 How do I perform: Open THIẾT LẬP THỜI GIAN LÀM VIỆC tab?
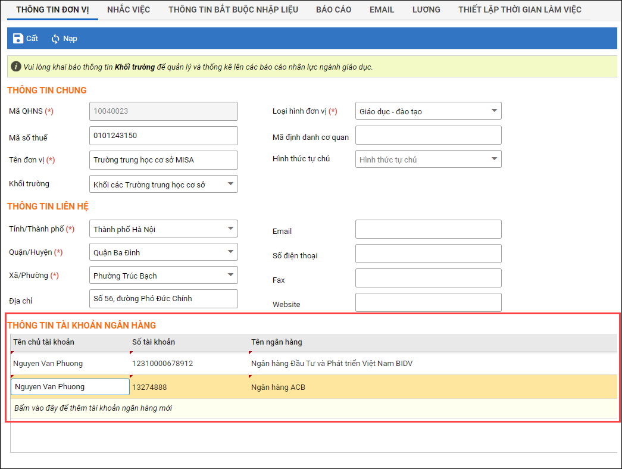pyautogui.click(x=520, y=10)
